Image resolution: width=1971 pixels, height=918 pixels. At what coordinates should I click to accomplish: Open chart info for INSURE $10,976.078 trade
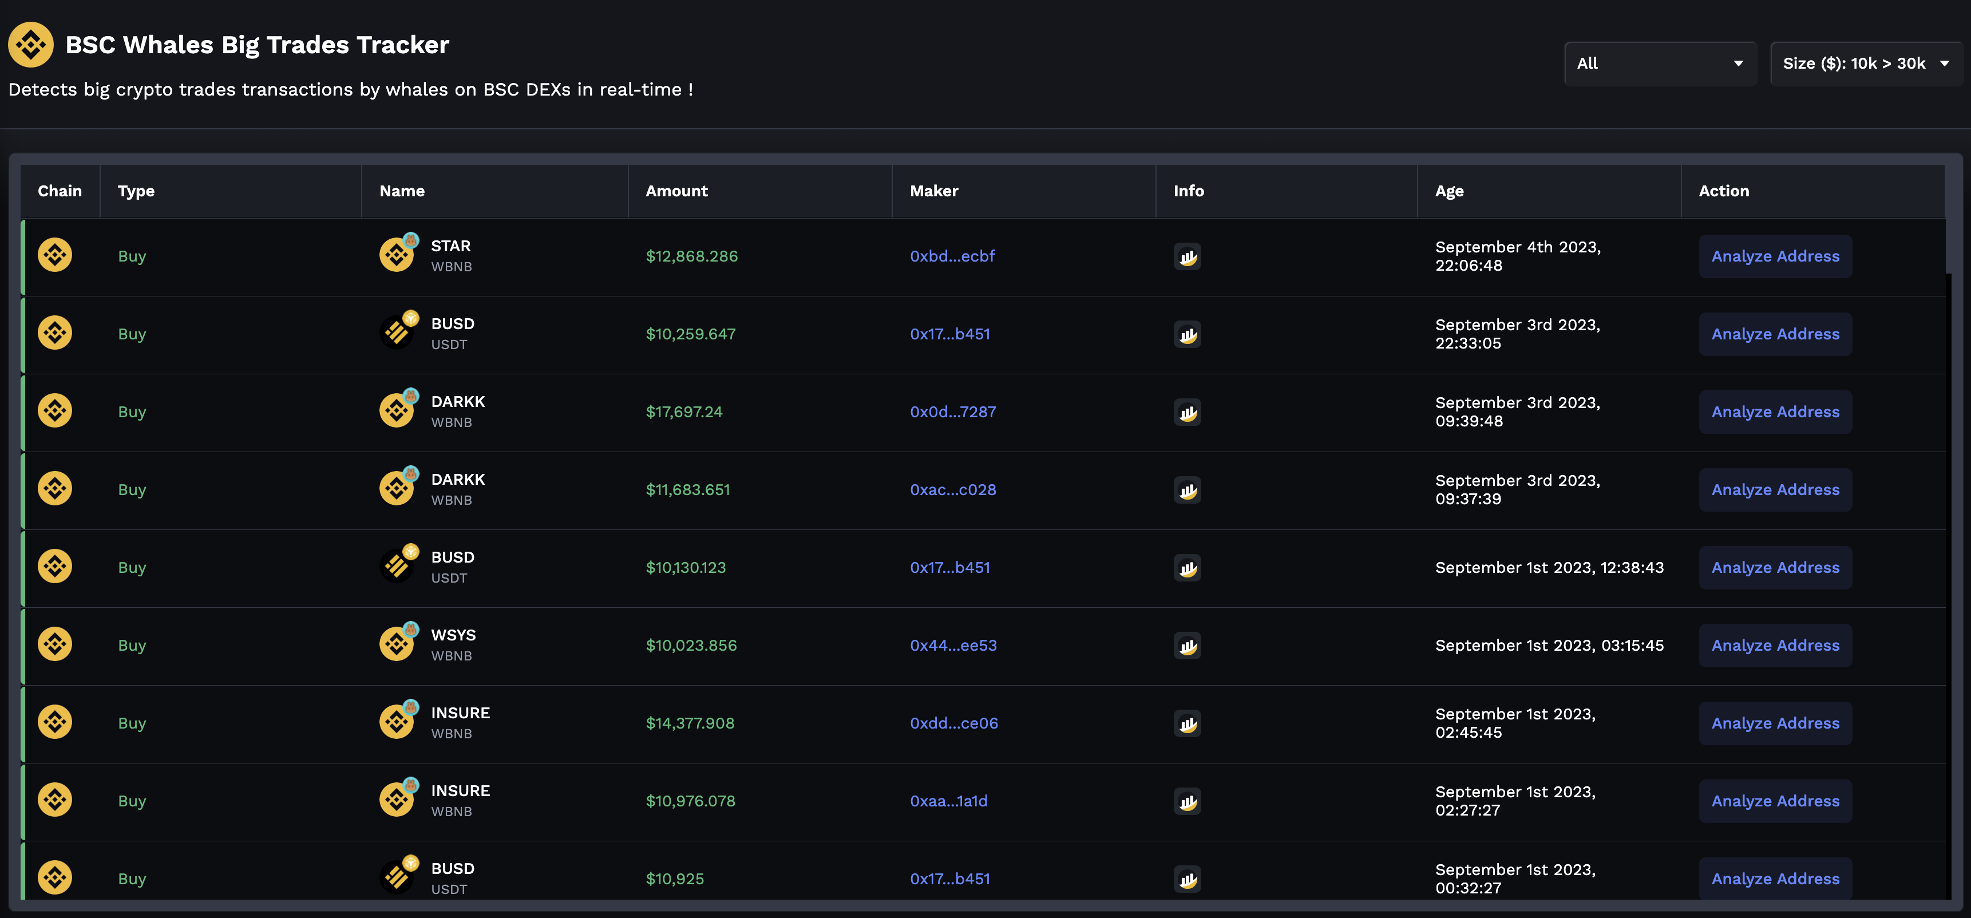click(x=1187, y=802)
